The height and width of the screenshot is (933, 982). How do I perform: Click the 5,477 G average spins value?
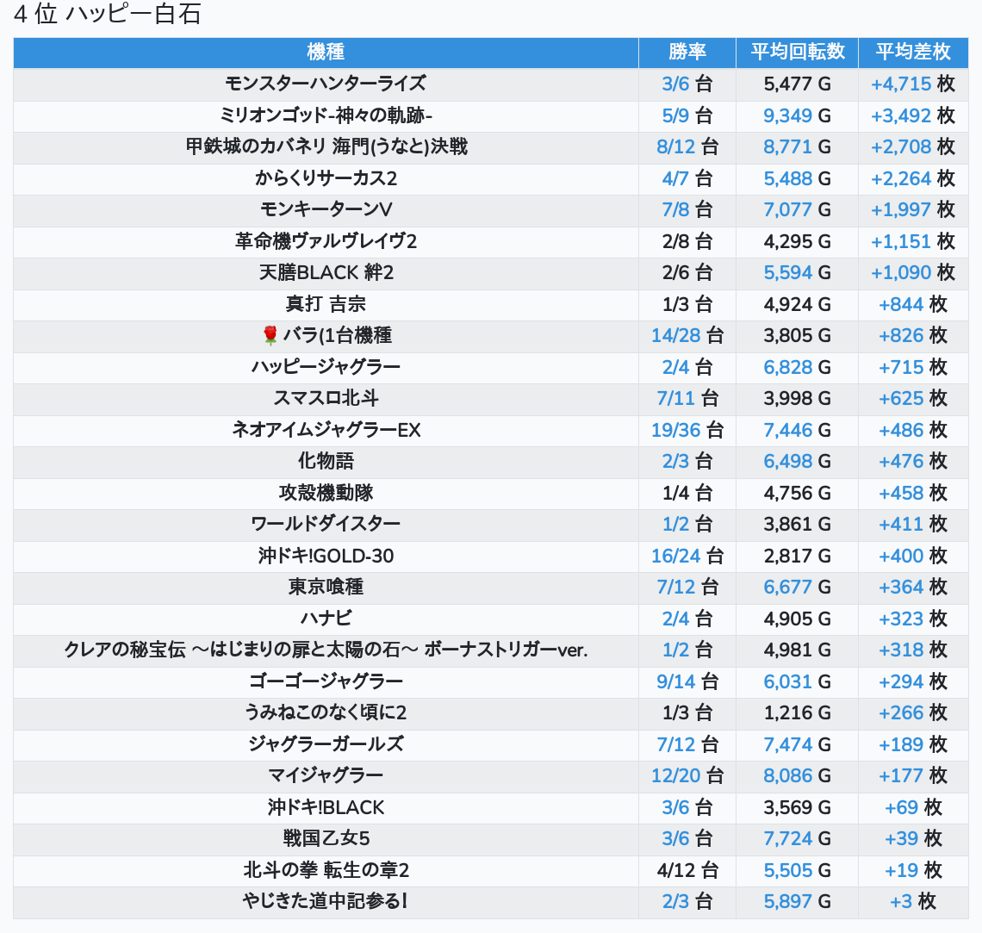click(x=798, y=84)
